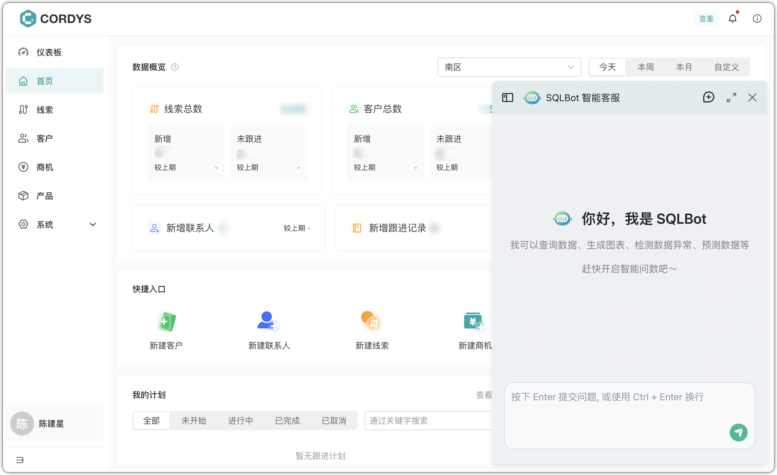Open the 产品 products section
Image resolution: width=777 pixels, height=475 pixels.
[45, 195]
